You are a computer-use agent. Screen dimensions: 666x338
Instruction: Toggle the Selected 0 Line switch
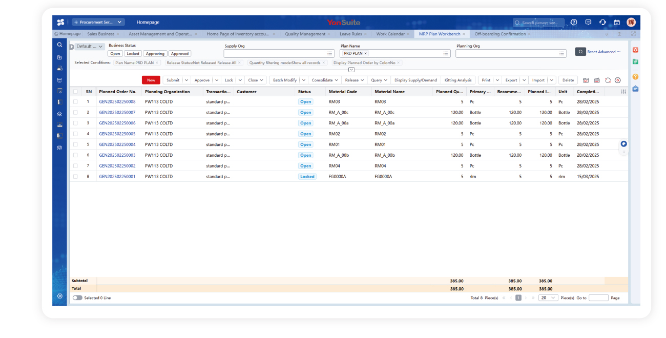(77, 298)
